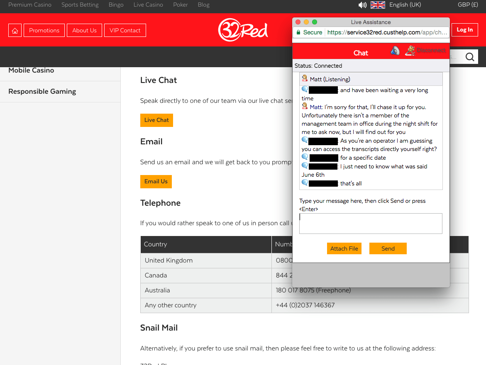The image size is (486, 365).
Task: Click the 'Australia' table cell
Action: 206,290
